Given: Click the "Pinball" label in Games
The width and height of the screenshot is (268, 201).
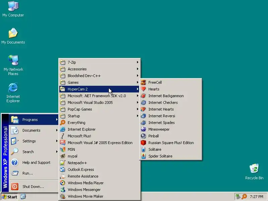Looking at the screenshot, I should [x=153, y=136].
